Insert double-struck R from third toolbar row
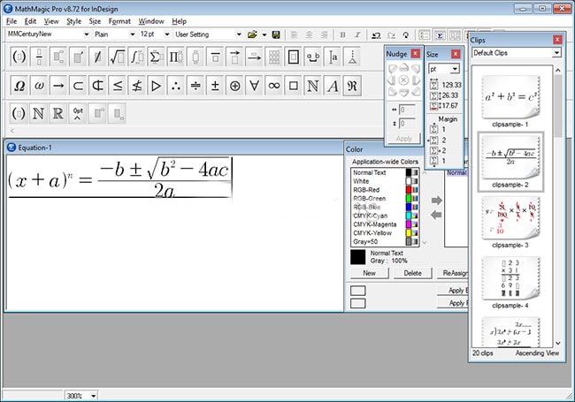The image size is (575, 402). click(x=57, y=113)
